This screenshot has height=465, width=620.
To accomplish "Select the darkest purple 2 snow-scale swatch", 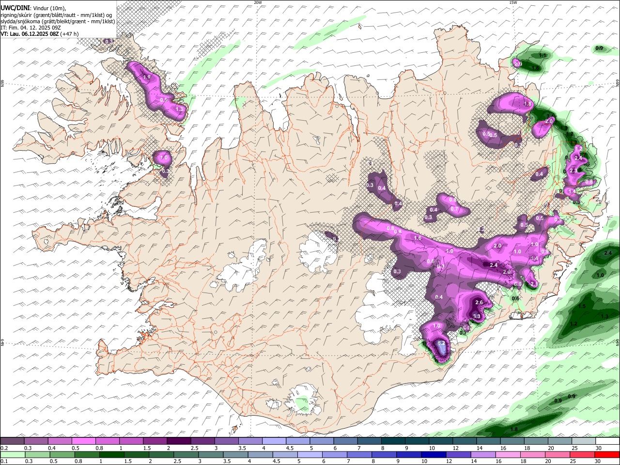I will point(179,441).
